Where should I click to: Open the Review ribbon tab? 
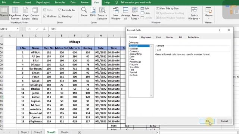coord(85,3)
